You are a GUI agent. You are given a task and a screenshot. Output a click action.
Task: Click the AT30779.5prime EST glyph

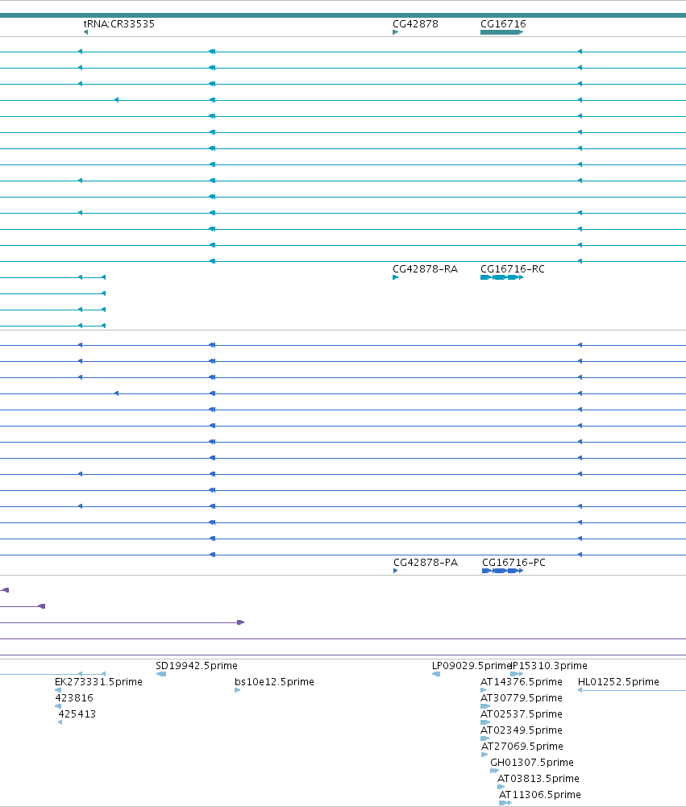[484, 706]
